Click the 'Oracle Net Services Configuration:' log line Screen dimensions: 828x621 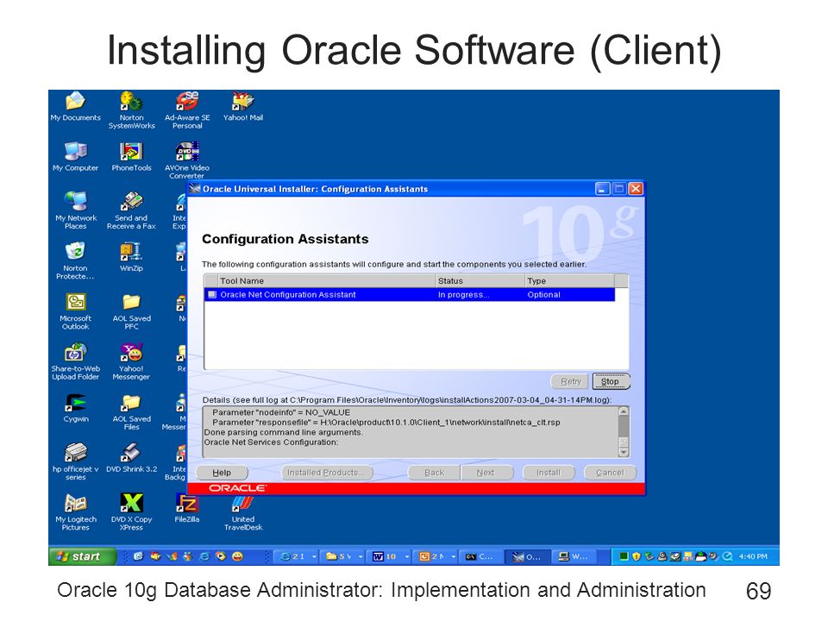click(271, 442)
